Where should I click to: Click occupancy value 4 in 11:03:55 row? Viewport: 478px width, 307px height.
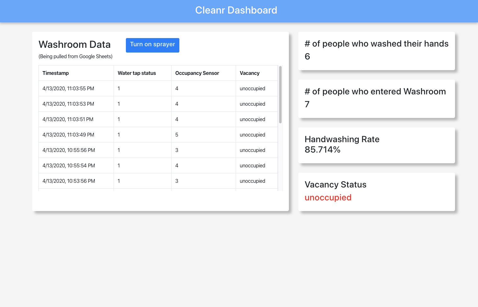(177, 88)
